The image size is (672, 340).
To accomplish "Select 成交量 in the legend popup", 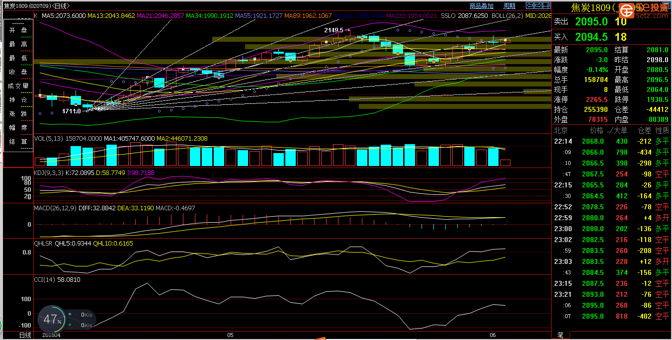I will pos(18,86).
